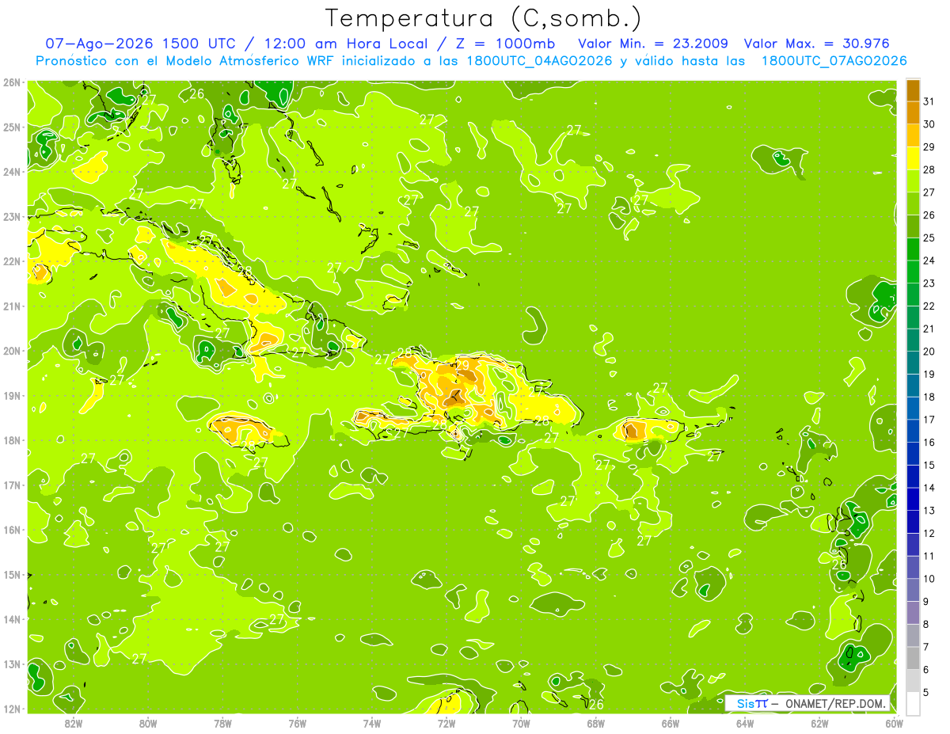Click the '74W' longitude axis label
This screenshot has width=950, height=734.
point(372,723)
